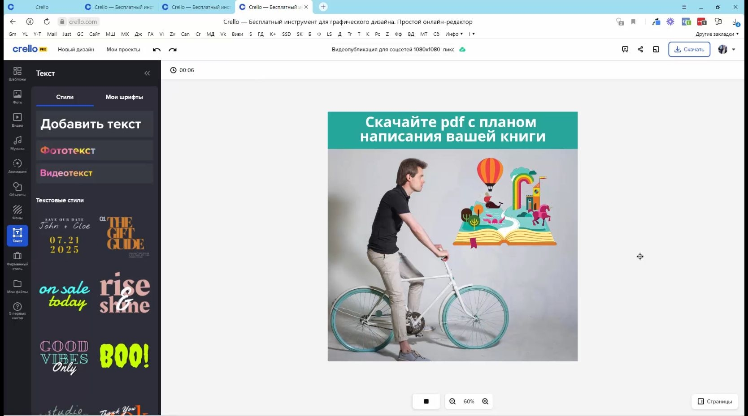Open a new browser tab
The image size is (748, 416).
tap(323, 7)
